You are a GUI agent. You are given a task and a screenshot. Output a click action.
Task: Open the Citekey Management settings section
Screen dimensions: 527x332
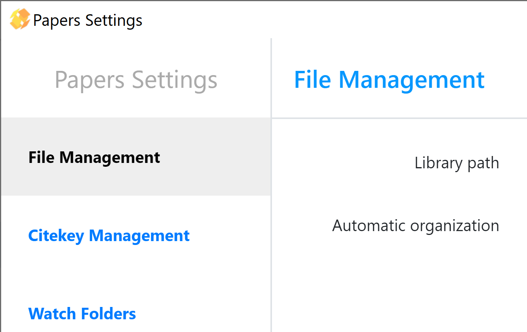pos(109,235)
